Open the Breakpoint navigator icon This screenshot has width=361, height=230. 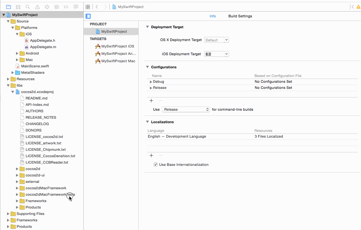pyautogui.click(x=66, y=7)
